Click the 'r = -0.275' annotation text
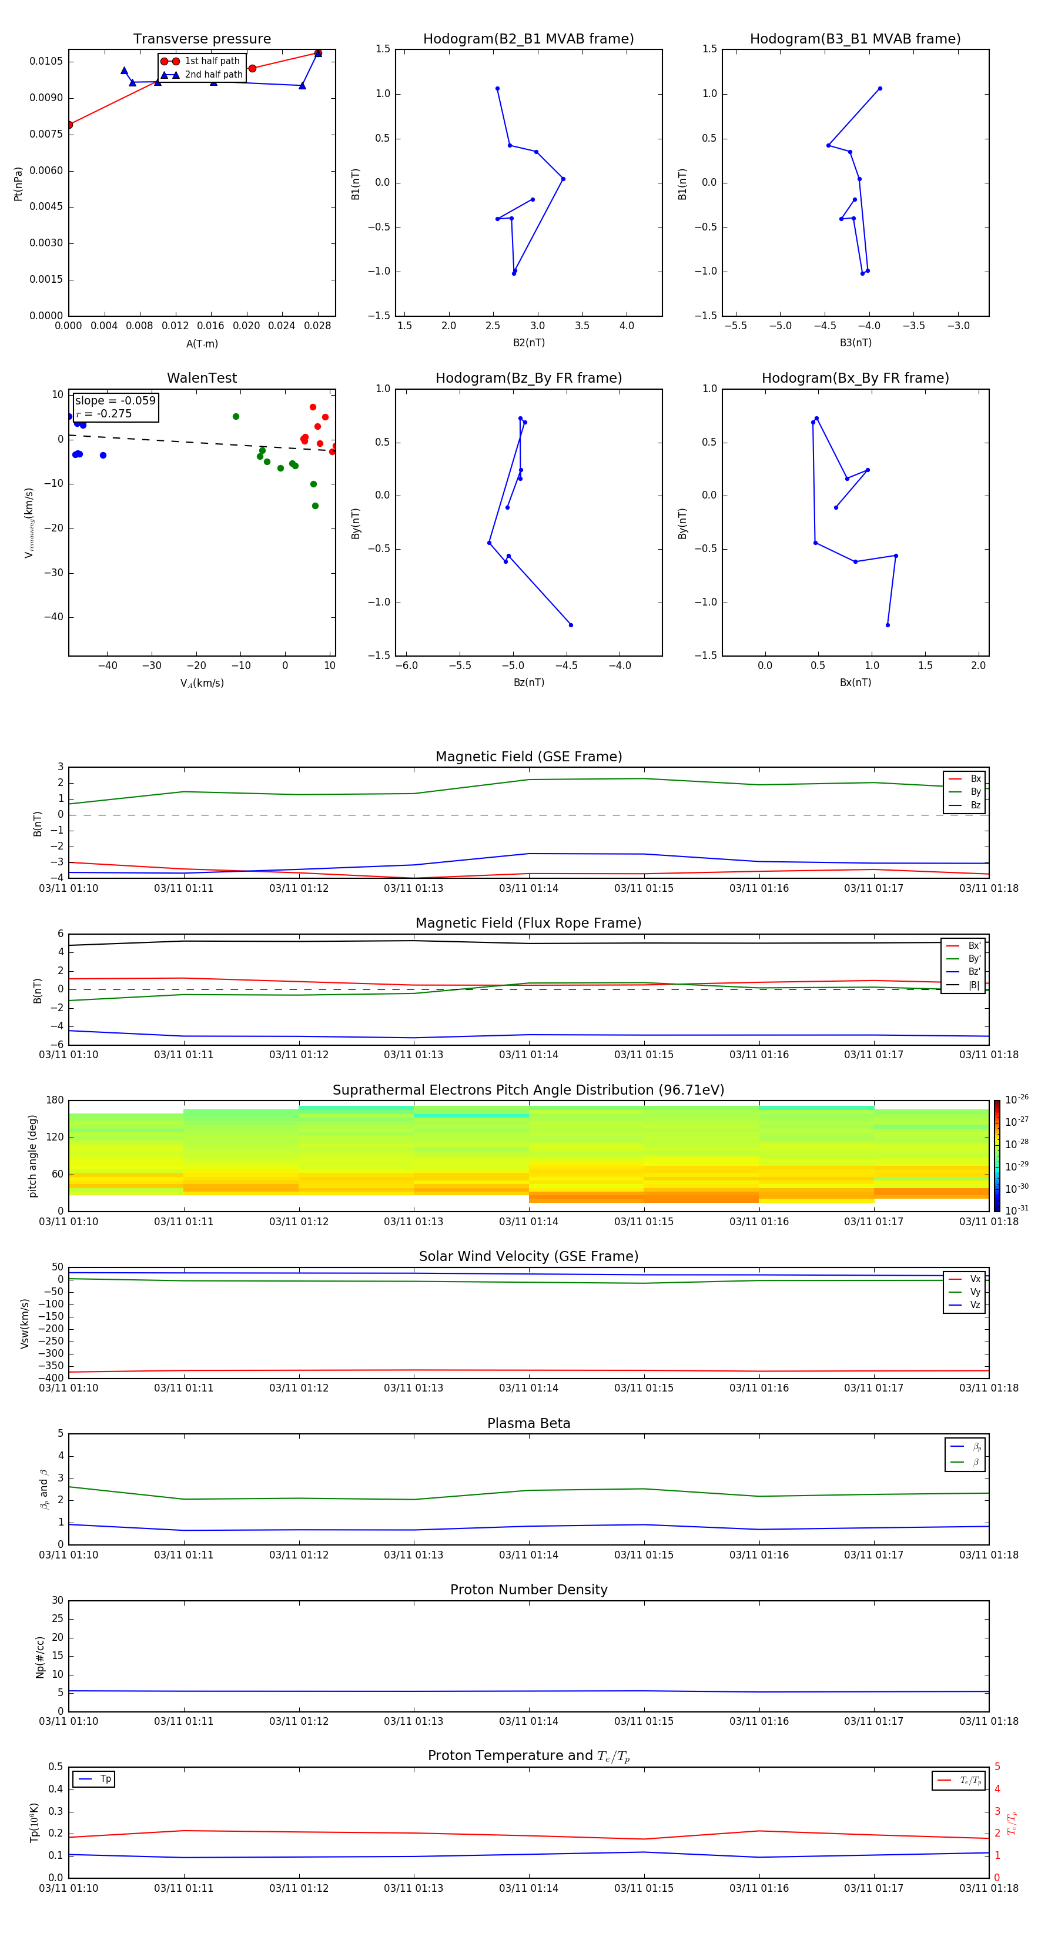This screenshot has width=1058, height=1940. (104, 413)
